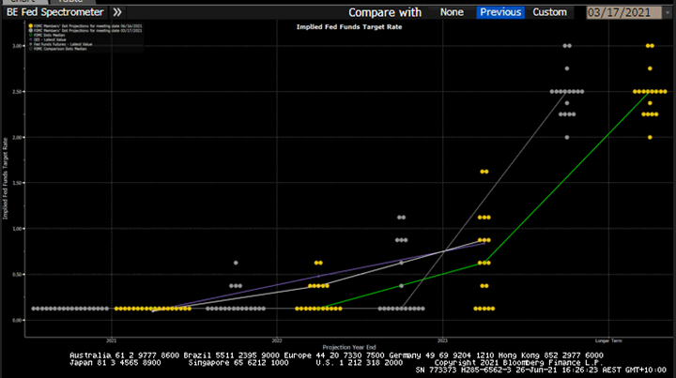Click the 2.50 y-axis label

coord(16,92)
